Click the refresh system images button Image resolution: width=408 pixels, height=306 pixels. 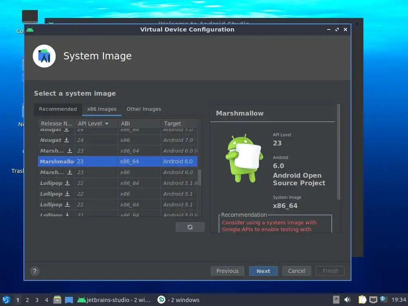click(190, 227)
